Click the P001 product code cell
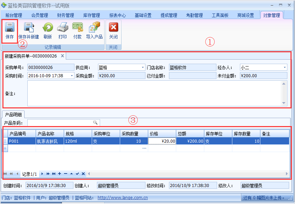This screenshot has width=295, height=204. tap(22, 141)
